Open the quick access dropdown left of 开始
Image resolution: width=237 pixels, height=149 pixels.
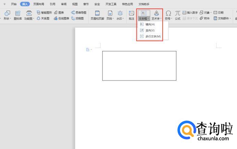pos(4,4)
